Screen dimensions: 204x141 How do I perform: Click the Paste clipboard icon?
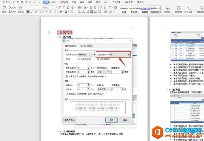4,8
